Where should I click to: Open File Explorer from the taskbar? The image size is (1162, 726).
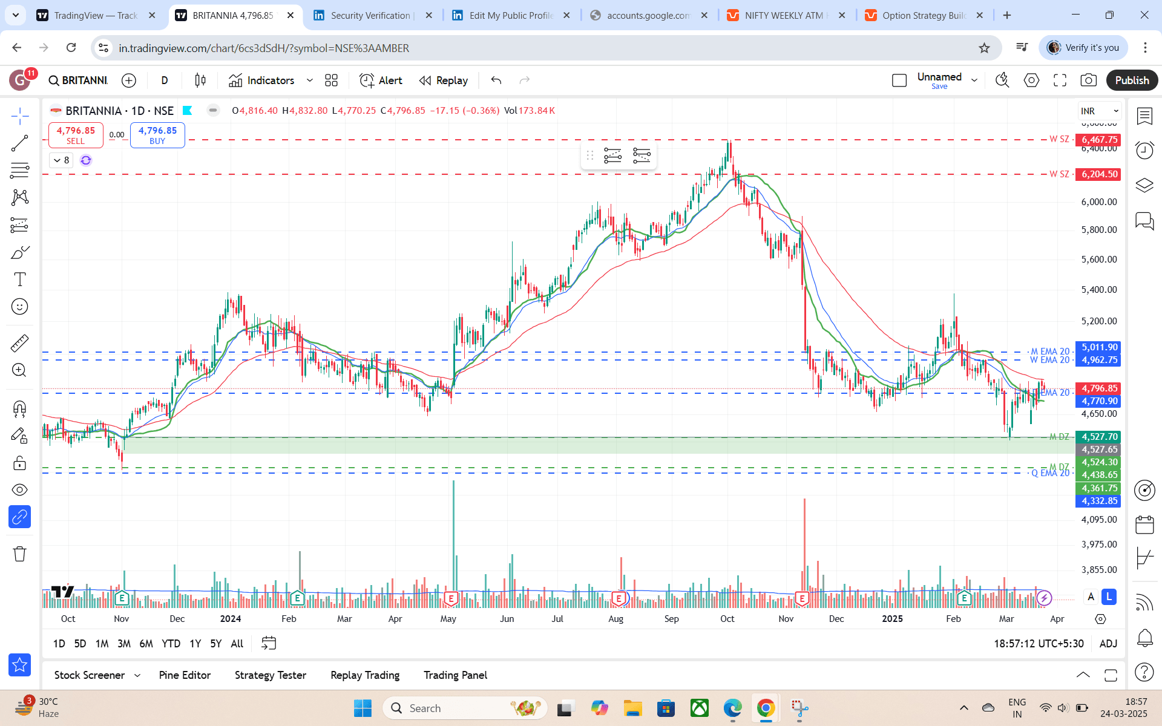click(633, 708)
